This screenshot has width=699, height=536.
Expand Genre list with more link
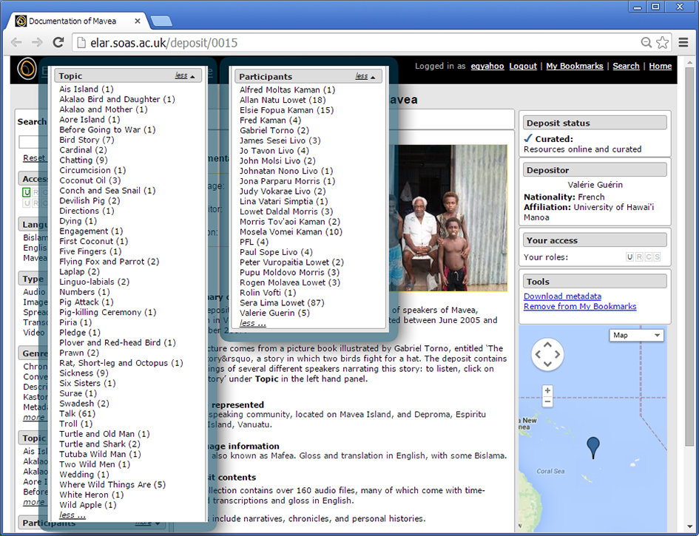[34, 418]
